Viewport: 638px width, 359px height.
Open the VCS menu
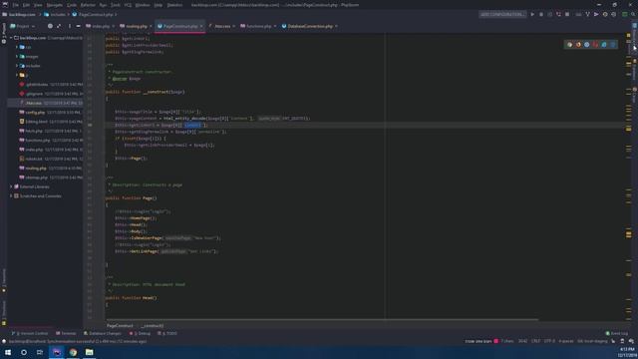128,5
